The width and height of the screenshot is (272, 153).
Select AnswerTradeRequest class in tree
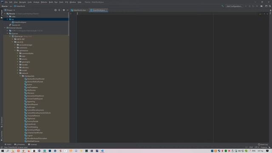35,99
